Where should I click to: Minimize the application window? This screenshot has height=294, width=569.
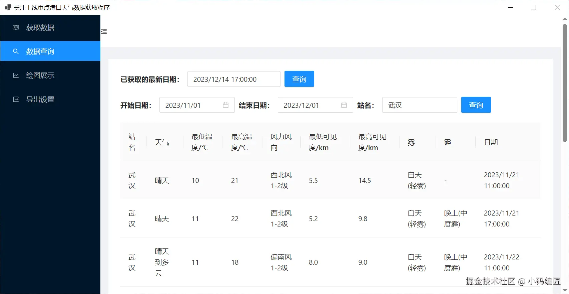[510, 7]
